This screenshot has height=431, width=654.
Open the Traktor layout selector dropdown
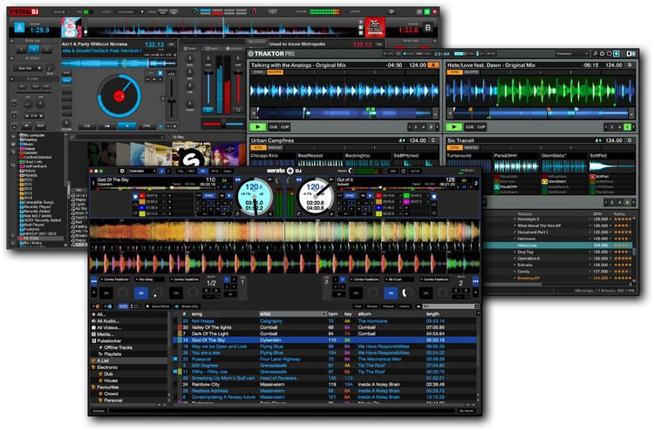click(x=572, y=54)
